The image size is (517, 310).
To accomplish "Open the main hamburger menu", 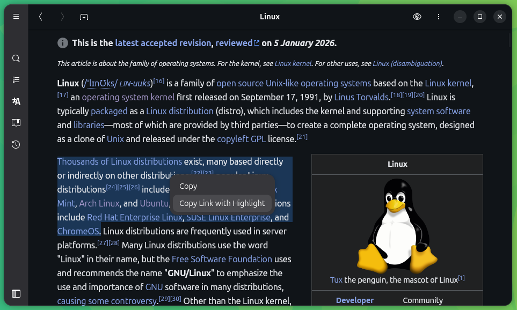I will 16,17.
